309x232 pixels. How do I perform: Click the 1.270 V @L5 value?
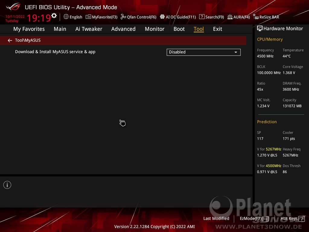point(267,155)
